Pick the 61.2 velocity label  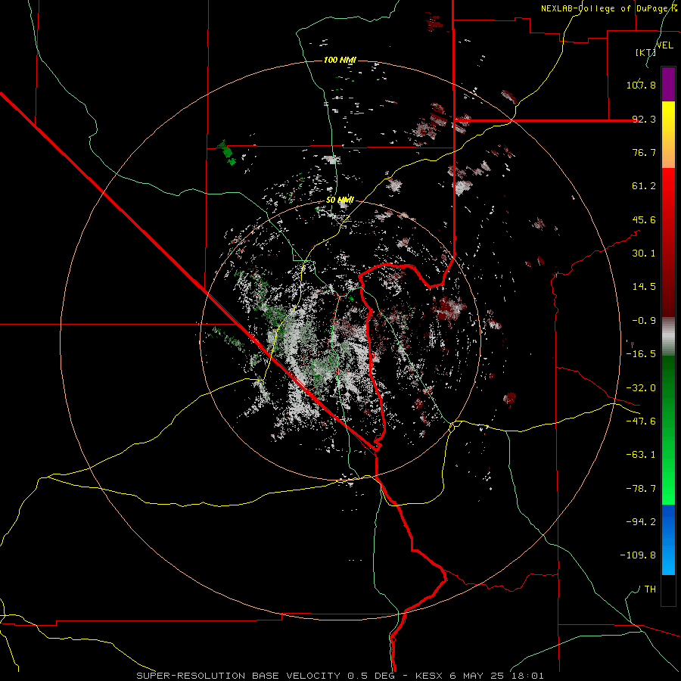click(x=644, y=186)
